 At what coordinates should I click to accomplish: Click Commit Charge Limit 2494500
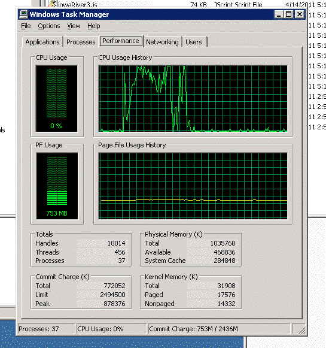pos(112,295)
